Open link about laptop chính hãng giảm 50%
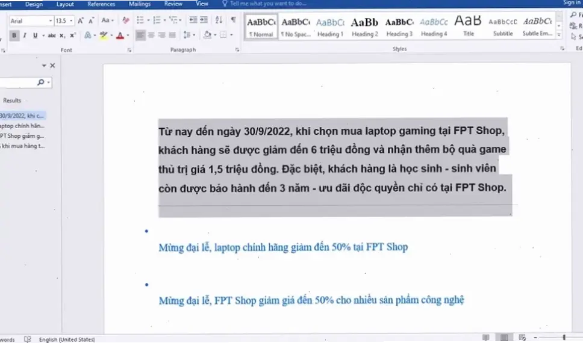The image size is (583, 343). tap(283, 247)
